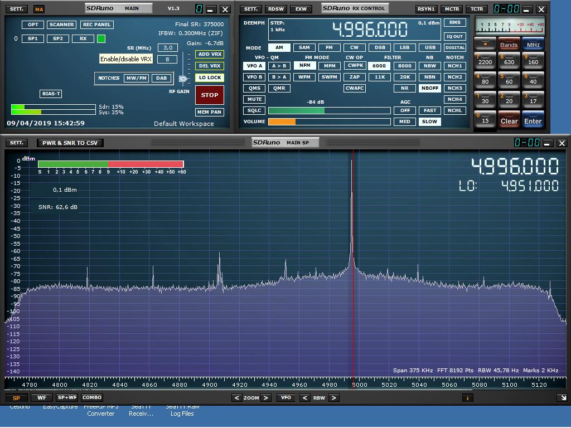571x428 pixels.
Task: Enable NR noise reduction
Action: click(405, 88)
